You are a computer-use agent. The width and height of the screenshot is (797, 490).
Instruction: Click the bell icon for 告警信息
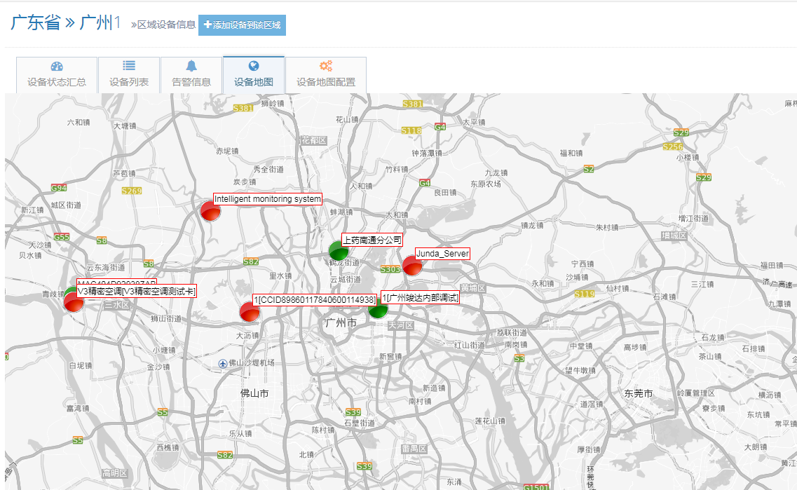click(191, 66)
